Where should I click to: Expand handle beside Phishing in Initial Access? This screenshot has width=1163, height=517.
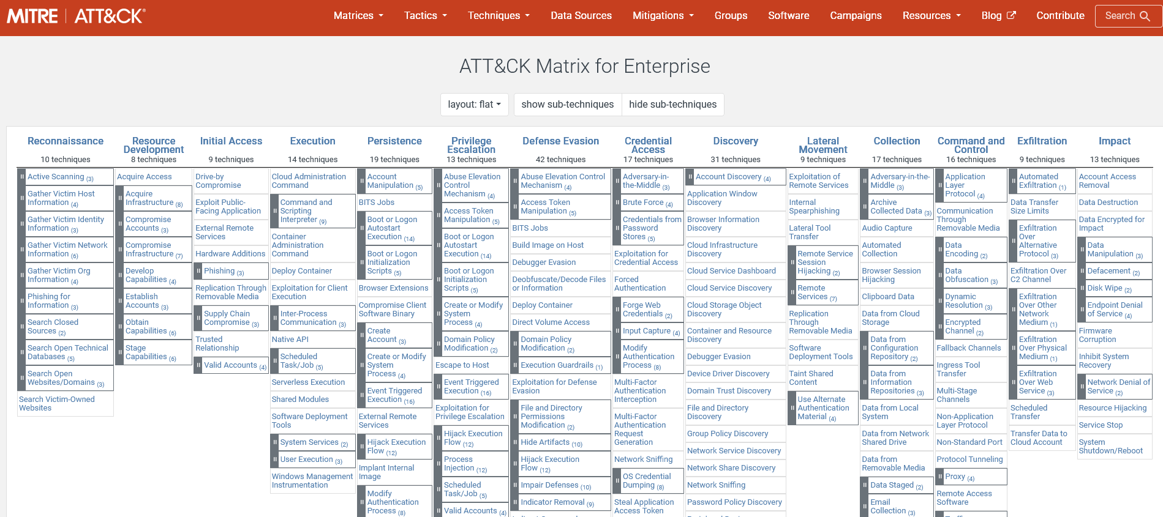pos(198,271)
